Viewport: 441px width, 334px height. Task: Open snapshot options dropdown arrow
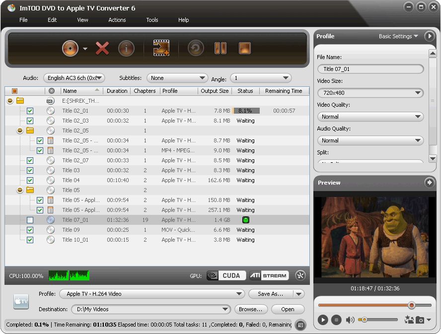(x=429, y=320)
